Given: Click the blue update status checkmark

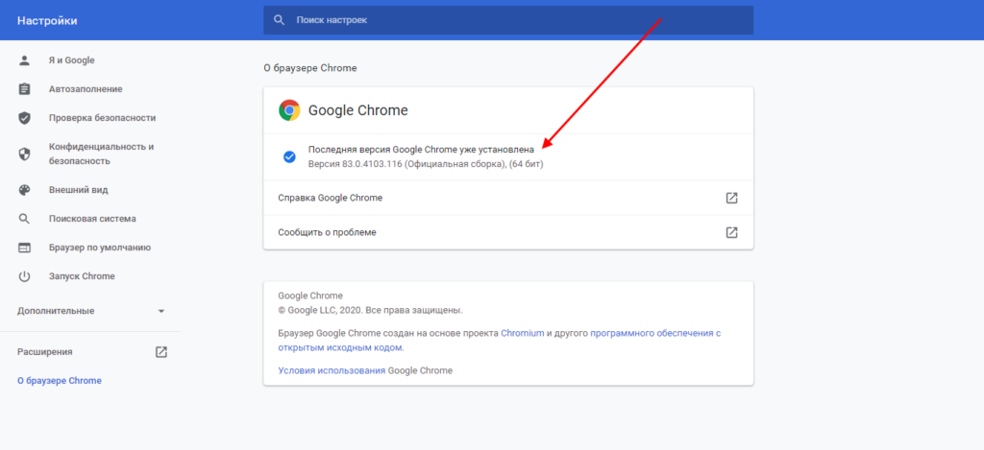Looking at the screenshot, I should click(x=289, y=156).
